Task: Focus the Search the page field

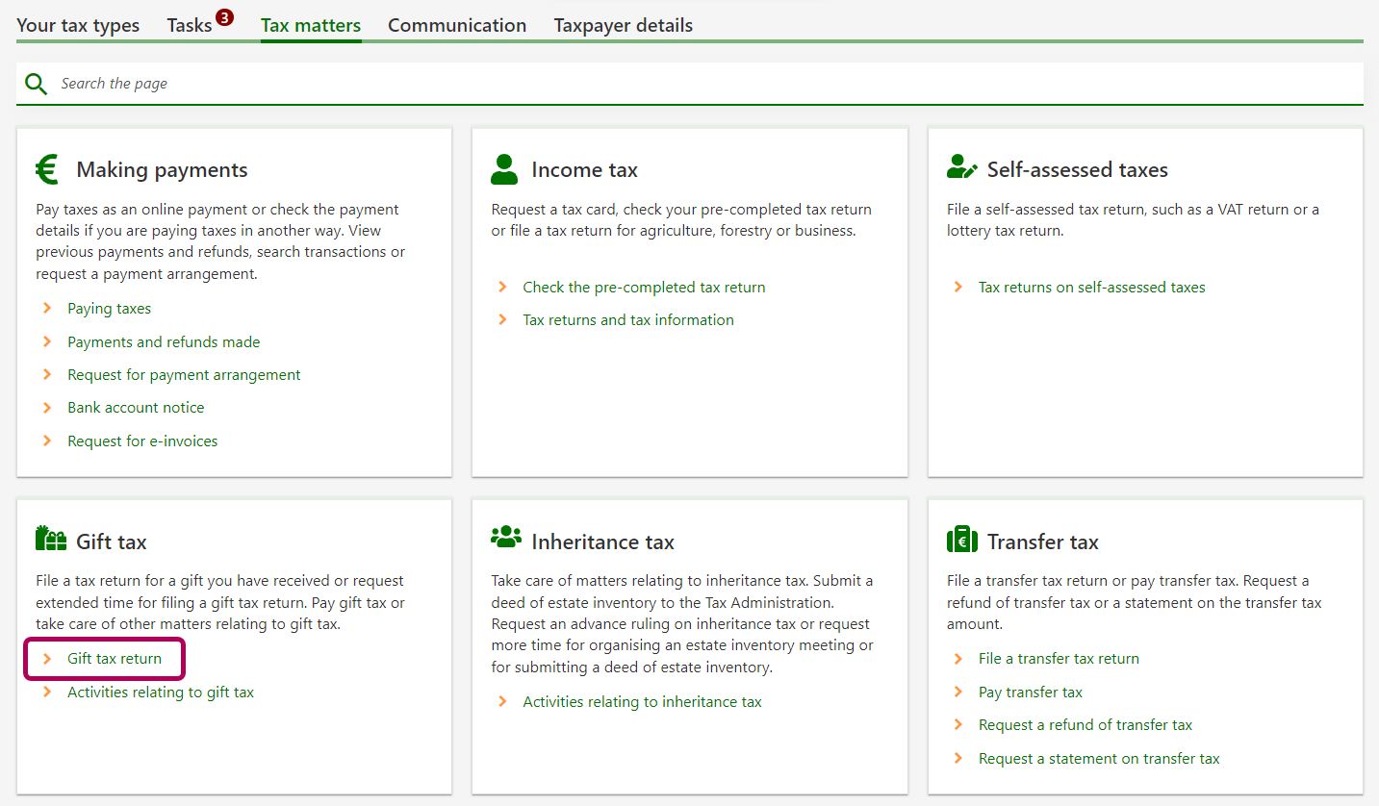Action: pyautogui.click(x=674, y=84)
